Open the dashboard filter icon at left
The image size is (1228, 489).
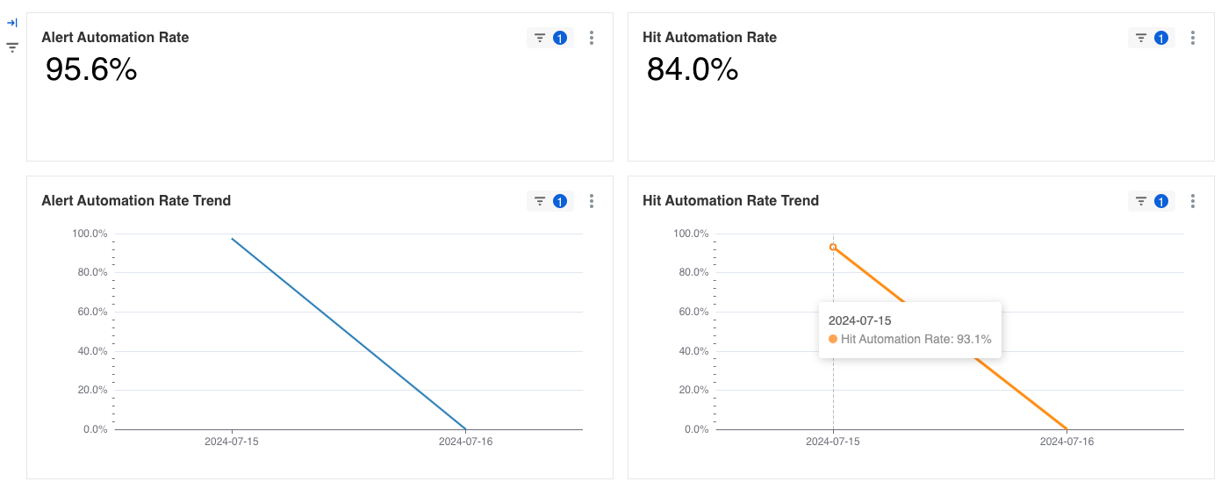coord(12,47)
